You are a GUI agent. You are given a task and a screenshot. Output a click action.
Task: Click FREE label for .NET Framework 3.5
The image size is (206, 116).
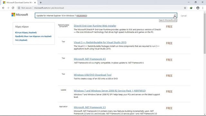[x=169, y=108]
